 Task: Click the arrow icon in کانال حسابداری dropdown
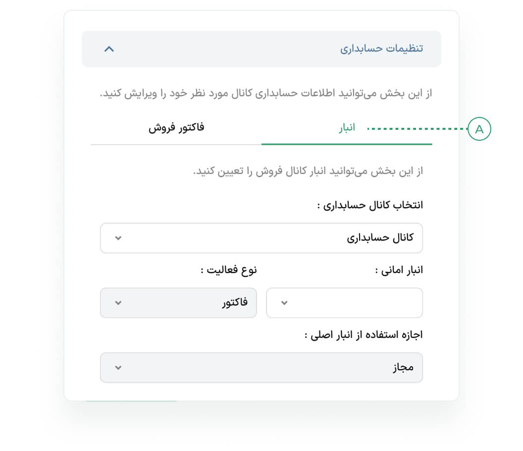[x=118, y=238]
